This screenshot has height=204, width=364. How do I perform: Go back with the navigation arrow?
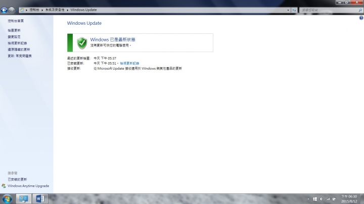[x=4, y=10]
